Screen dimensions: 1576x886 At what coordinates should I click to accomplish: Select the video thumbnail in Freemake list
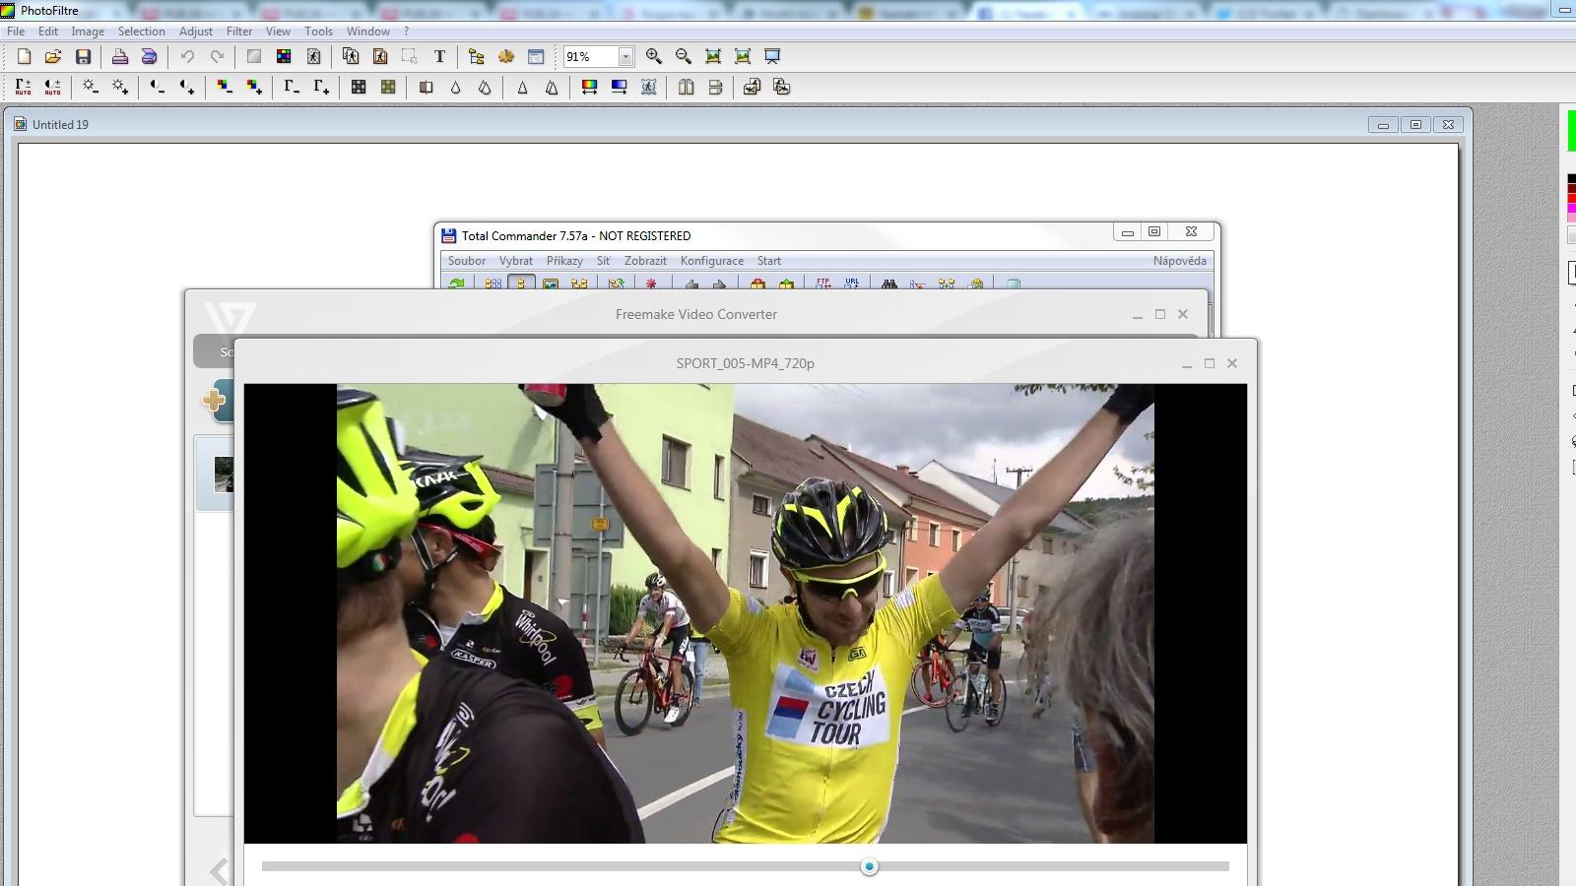[224, 475]
